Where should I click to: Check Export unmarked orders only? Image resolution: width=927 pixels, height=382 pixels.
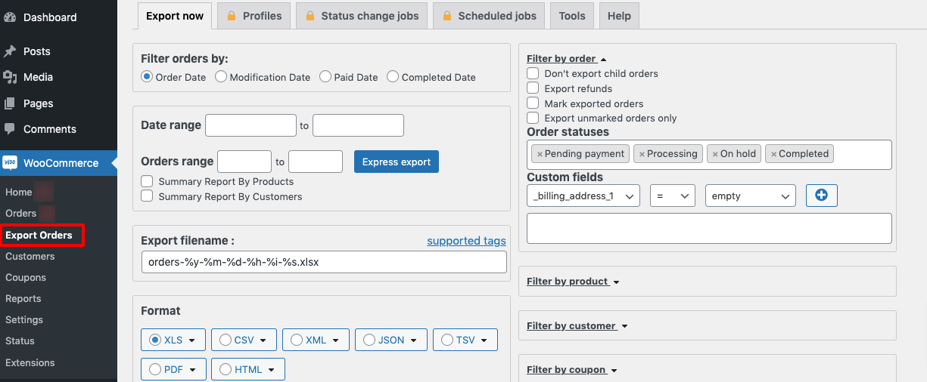(533, 118)
